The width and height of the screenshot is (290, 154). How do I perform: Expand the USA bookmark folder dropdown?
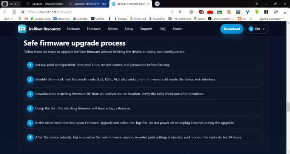[8, 18]
